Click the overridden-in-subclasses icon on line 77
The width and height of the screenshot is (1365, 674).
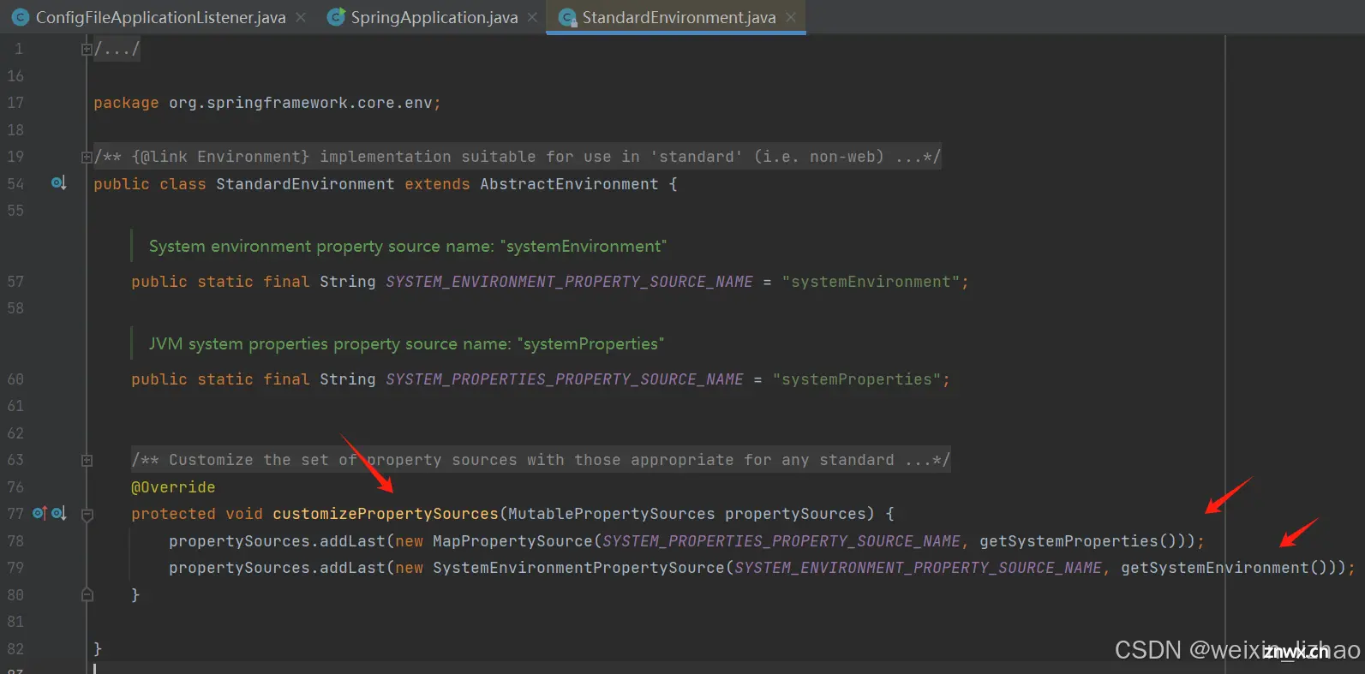pos(58,513)
